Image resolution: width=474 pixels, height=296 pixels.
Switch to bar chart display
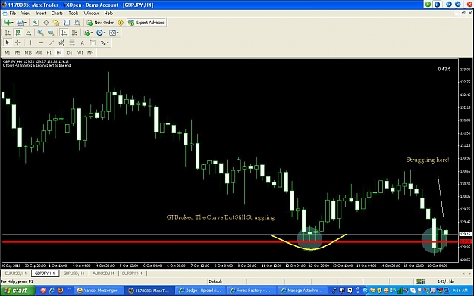click(8, 33)
